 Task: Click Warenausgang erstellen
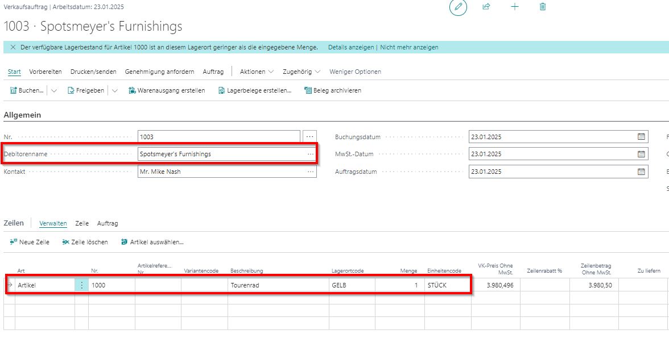point(167,90)
